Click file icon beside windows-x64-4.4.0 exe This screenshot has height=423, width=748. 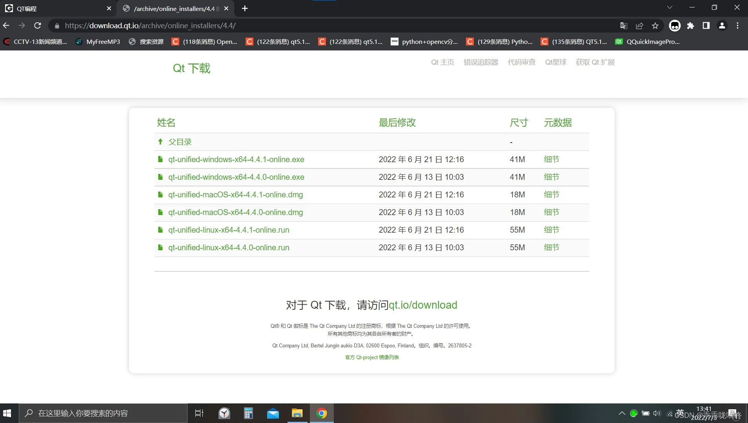pyautogui.click(x=160, y=177)
